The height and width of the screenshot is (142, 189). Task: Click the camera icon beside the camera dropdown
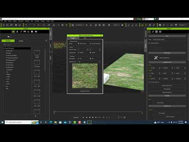coord(122,25)
